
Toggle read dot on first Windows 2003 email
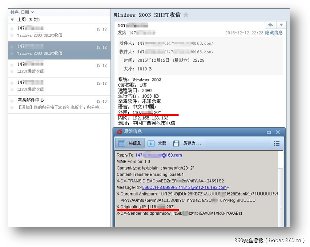point(12,29)
